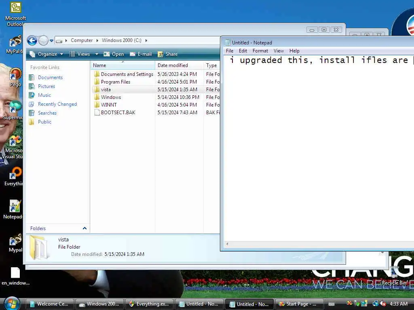Image resolution: width=414 pixels, height=310 pixels.
Task: Open the recent pages dropdown arrow
Action: click(x=51, y=41)
